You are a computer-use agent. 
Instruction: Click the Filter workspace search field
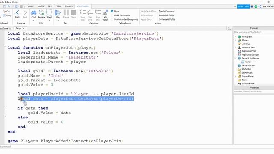coord(254,32)
